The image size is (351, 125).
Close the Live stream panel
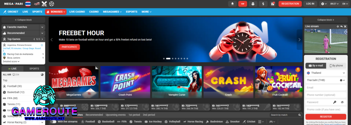[x=345, y=26]
